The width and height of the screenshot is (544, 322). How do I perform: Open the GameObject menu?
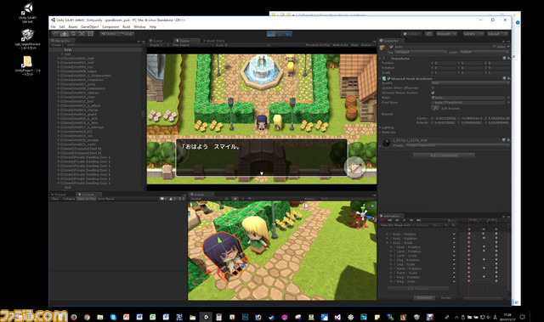[90, 26]
